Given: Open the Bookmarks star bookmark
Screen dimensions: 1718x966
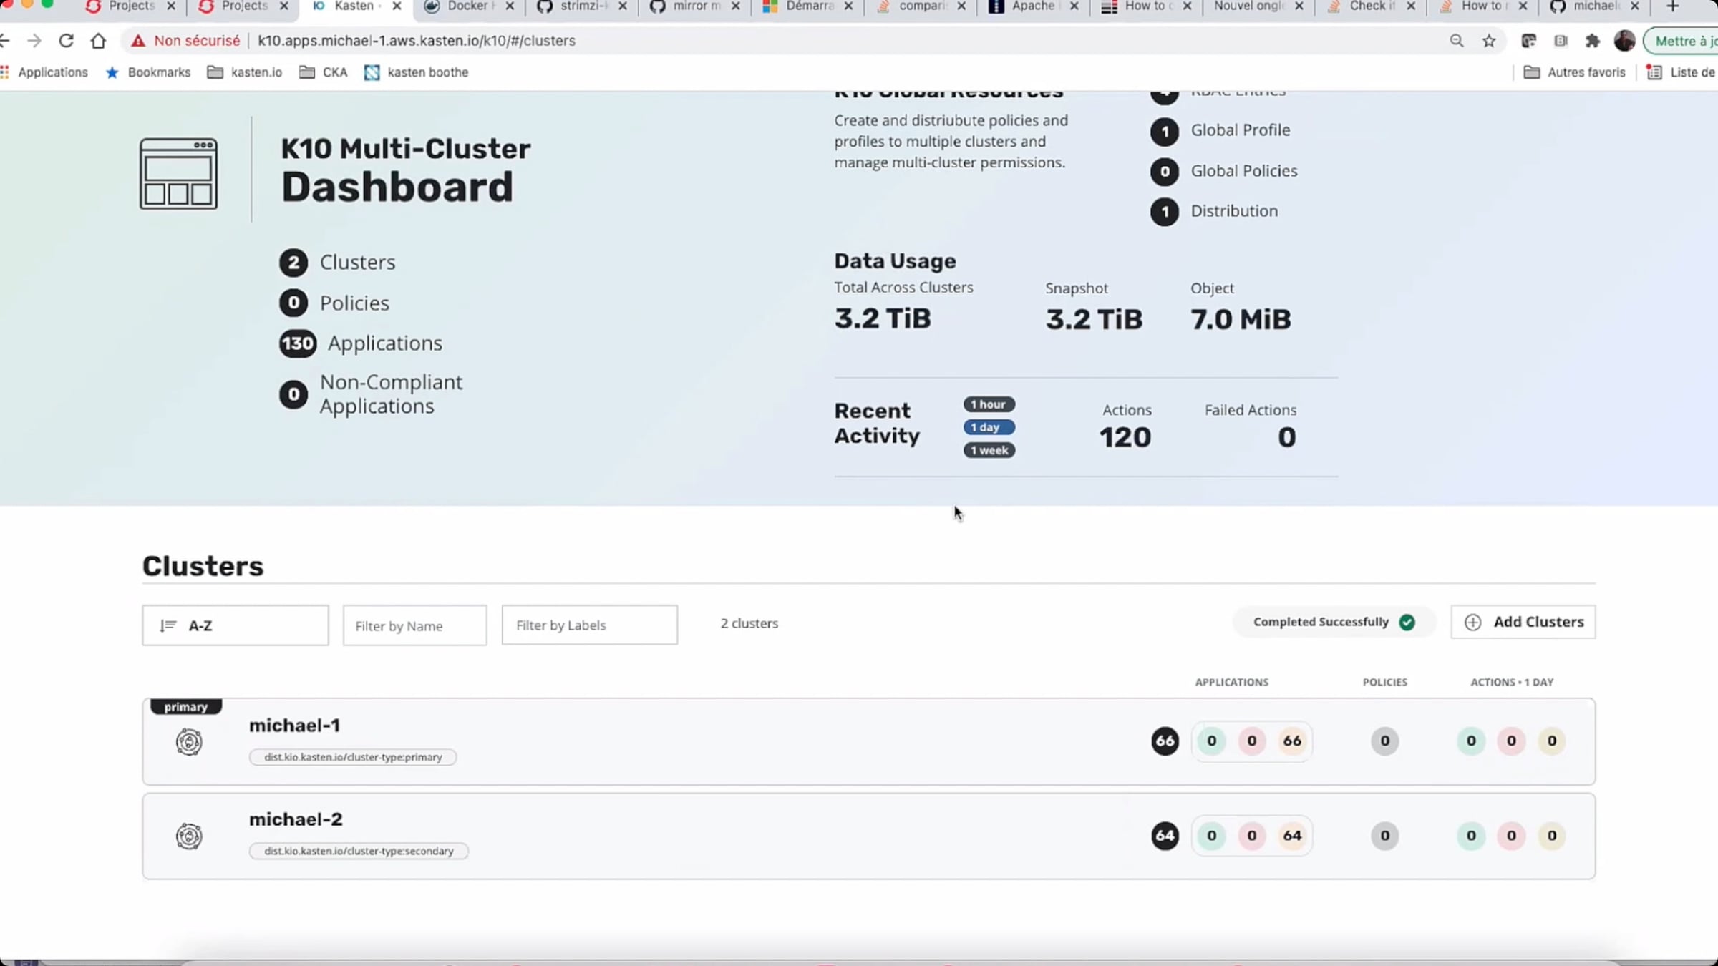Looking at the screenshot, I should pyautogui.click(x=148, y=72).
